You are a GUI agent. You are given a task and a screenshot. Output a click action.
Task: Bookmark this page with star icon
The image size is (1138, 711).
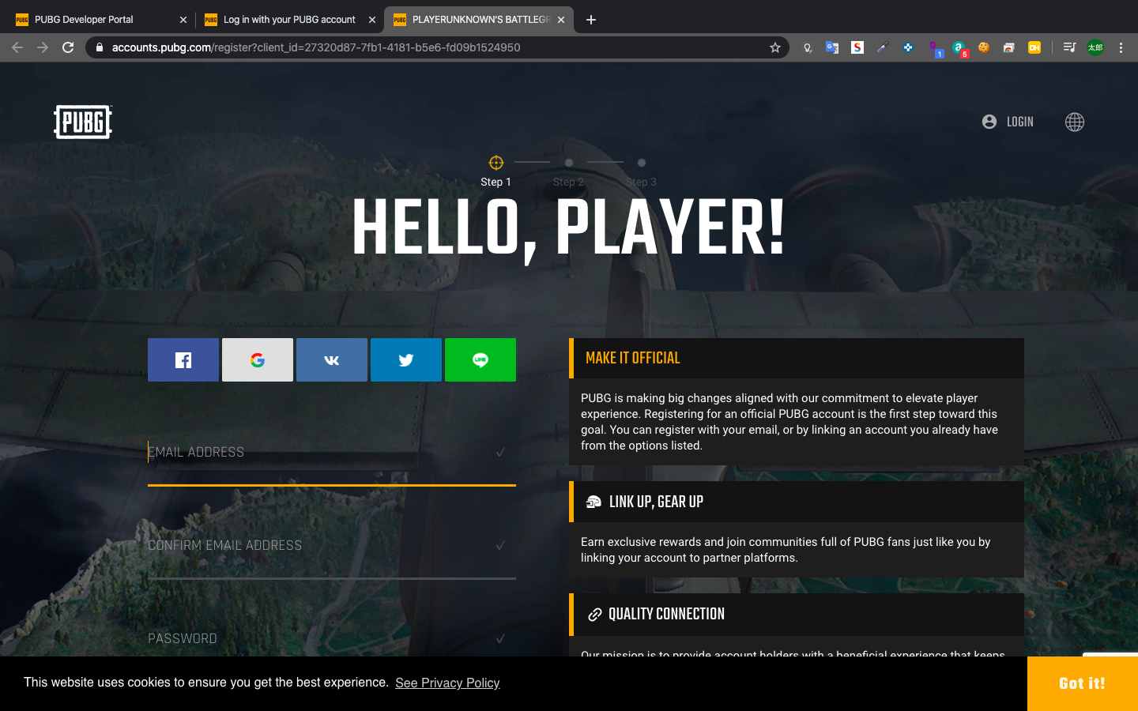point(775,47)
